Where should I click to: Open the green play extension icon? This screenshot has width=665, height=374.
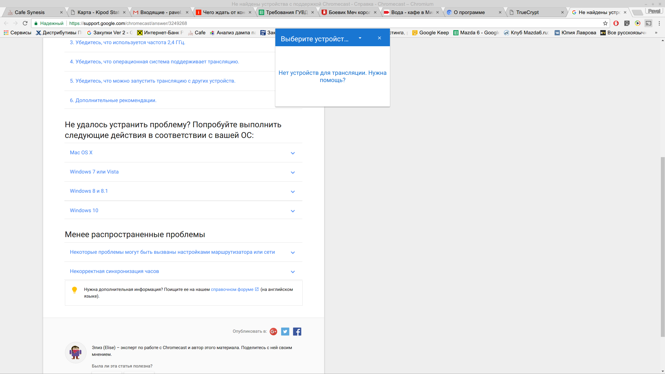point(637,23)
